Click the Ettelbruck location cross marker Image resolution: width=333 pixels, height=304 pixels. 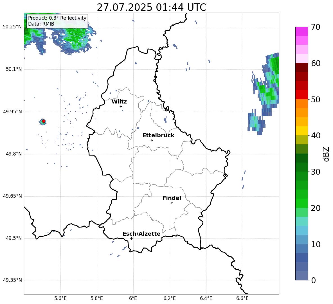click(152, 140)
